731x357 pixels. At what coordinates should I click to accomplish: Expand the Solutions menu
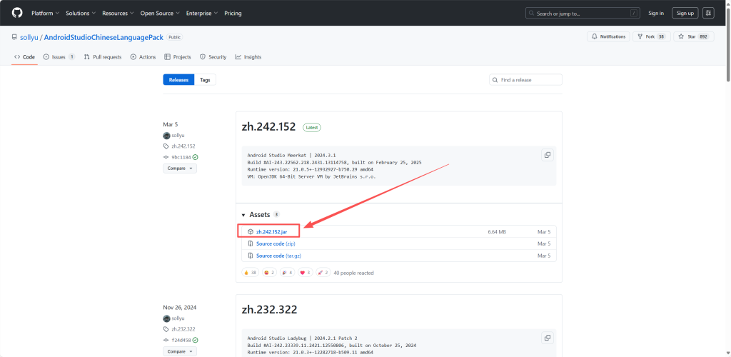click(x=81, y=13)
